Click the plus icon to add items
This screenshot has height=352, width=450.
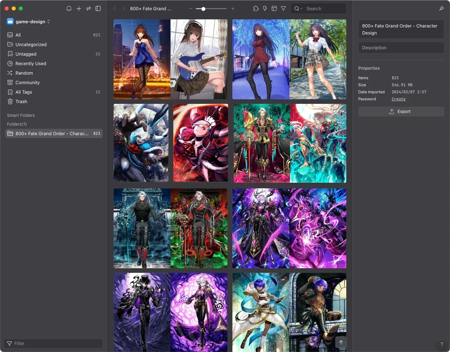pyautogui.click(x=79, y=8)
